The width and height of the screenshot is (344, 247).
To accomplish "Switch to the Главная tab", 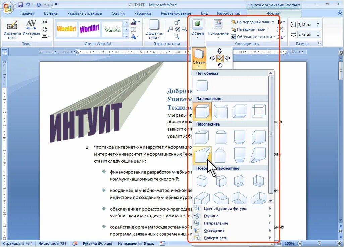I will point(27,13).
